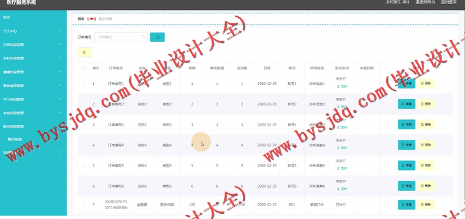Image resolution: width=465 pixels, height=219 pixels.
Task: Expand 学习培训管理 using its chevron
Action: 61,99
